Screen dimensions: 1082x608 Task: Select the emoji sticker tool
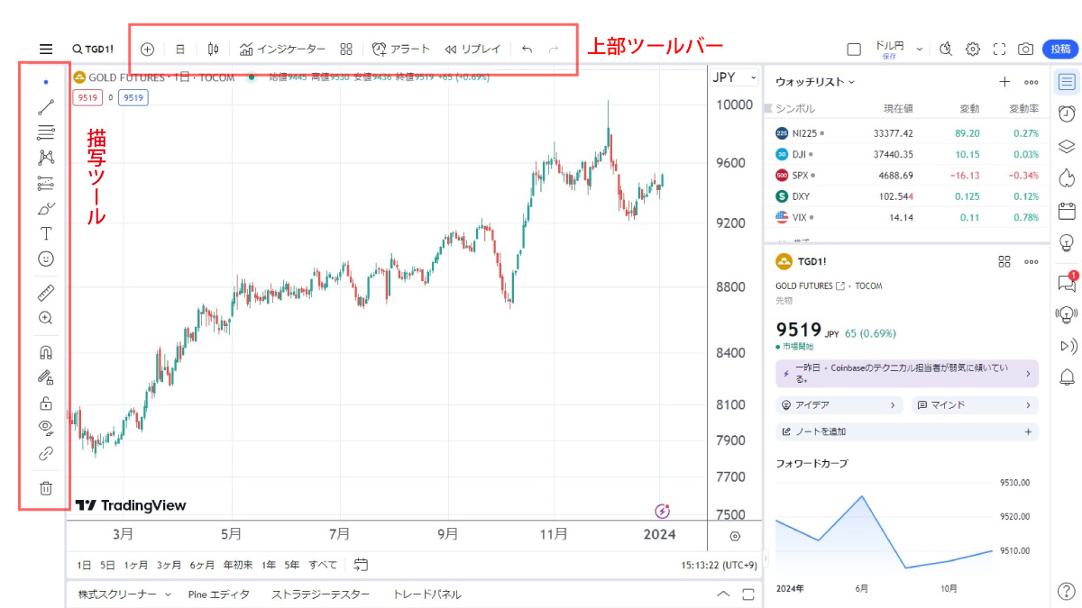point(46,259)
